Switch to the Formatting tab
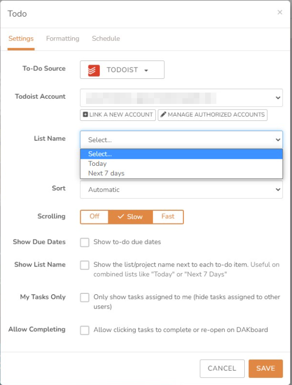 pos(62,38)
